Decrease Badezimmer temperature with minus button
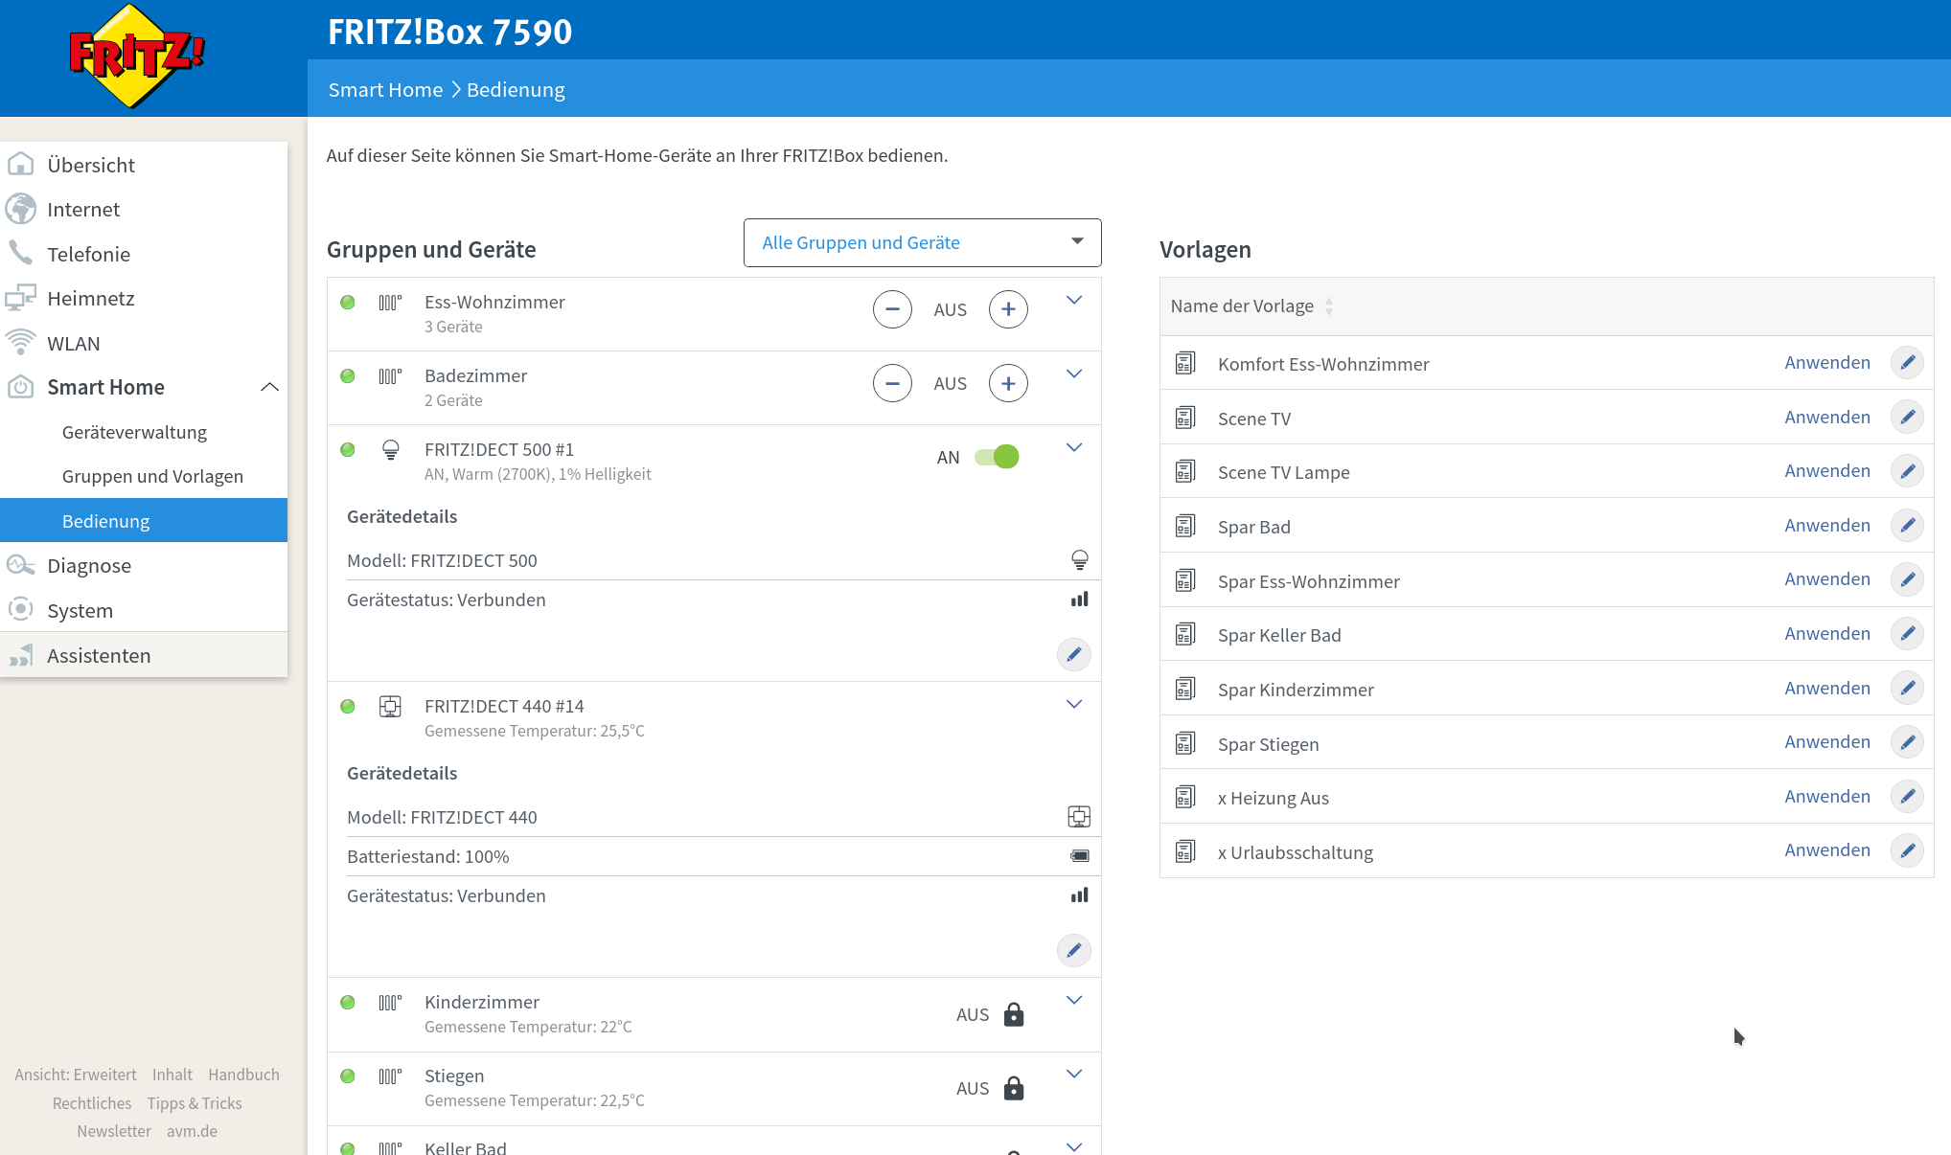 pyautogui.click(x=892, y=383)
